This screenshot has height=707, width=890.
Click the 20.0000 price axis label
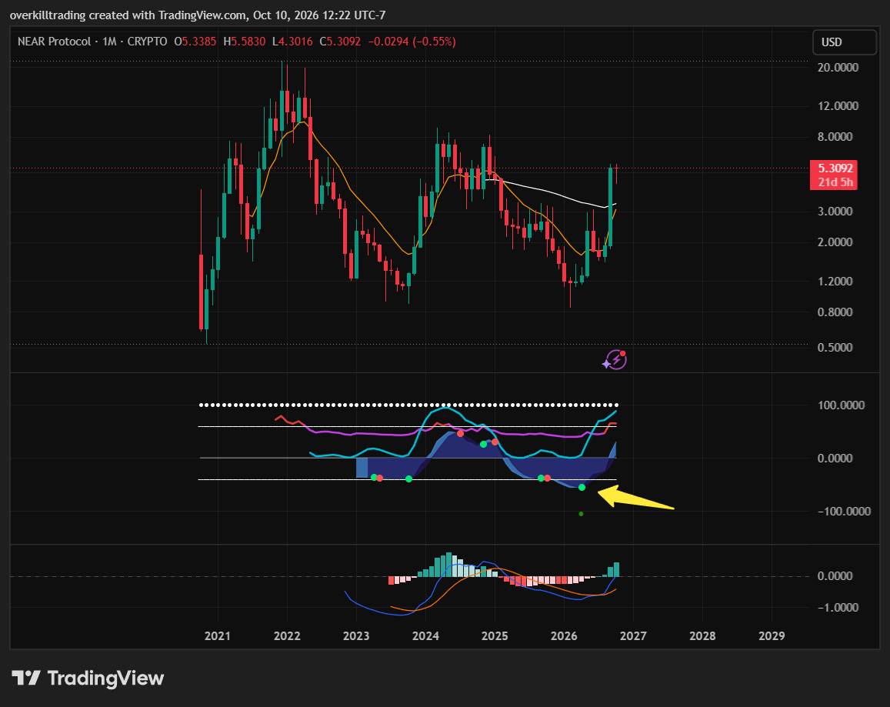838,67
